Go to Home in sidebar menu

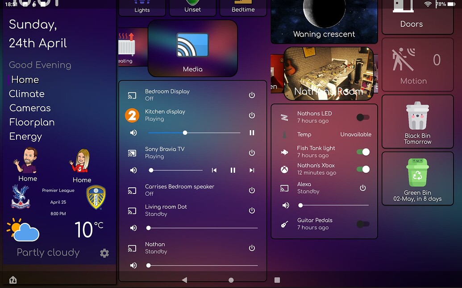tap(25, 79)
